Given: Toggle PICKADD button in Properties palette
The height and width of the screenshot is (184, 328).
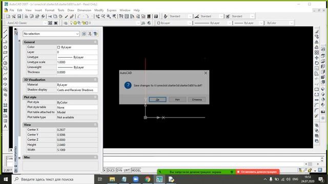Looking at the screenshot, I should click(x=84, y=34).
